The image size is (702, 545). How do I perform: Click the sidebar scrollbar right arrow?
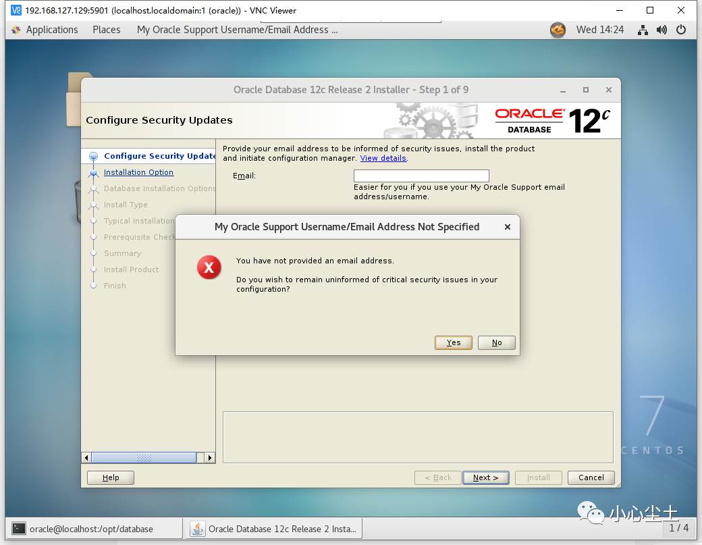(x=209, y=458)
